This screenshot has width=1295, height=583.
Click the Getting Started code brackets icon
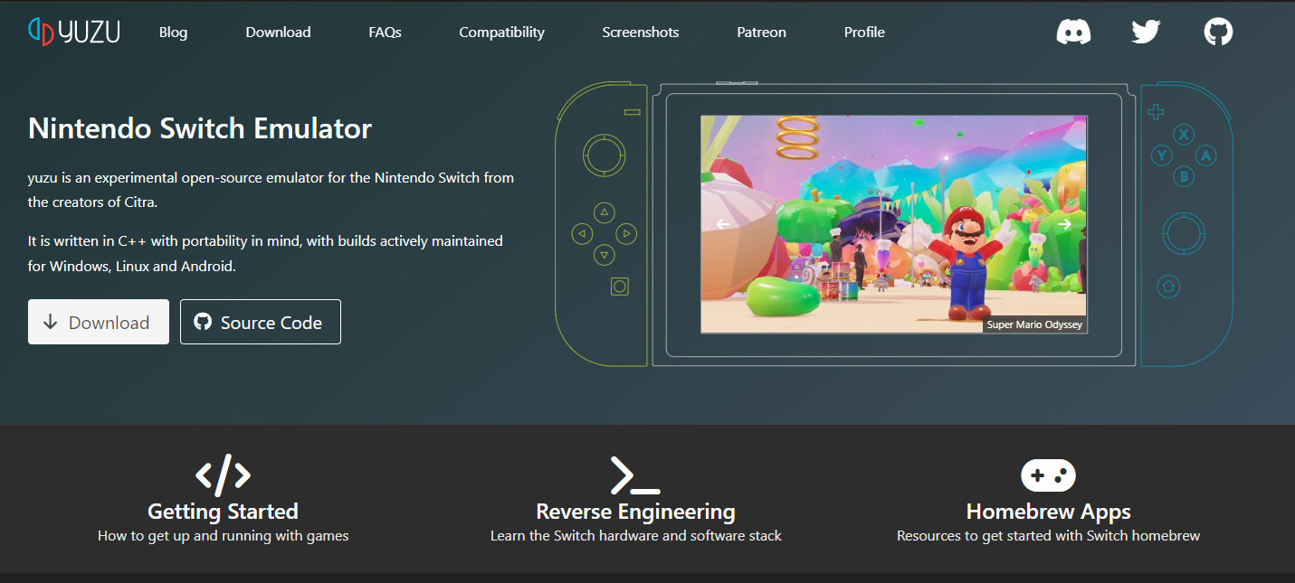[223, 475]
